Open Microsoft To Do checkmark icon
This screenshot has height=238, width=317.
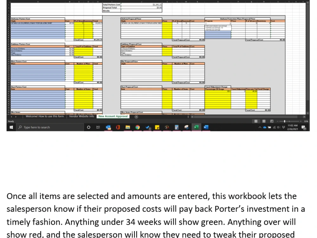[148, 127]
